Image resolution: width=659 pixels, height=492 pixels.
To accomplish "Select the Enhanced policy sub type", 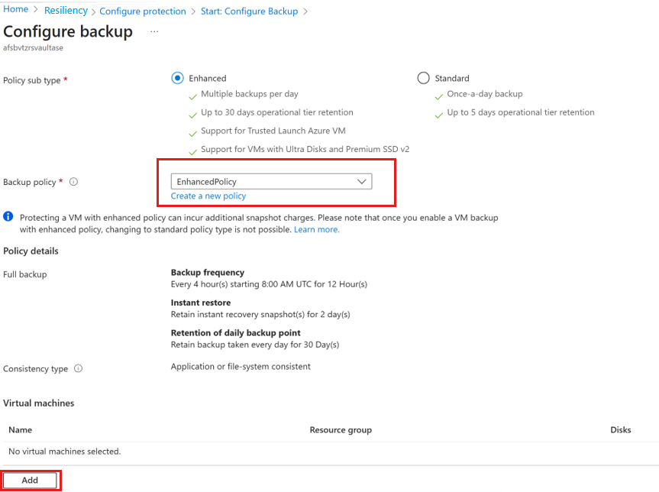I will point(178,78).
